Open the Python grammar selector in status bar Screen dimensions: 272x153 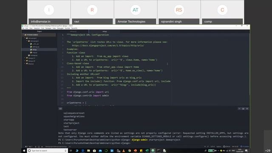click(x=219, y=147)
